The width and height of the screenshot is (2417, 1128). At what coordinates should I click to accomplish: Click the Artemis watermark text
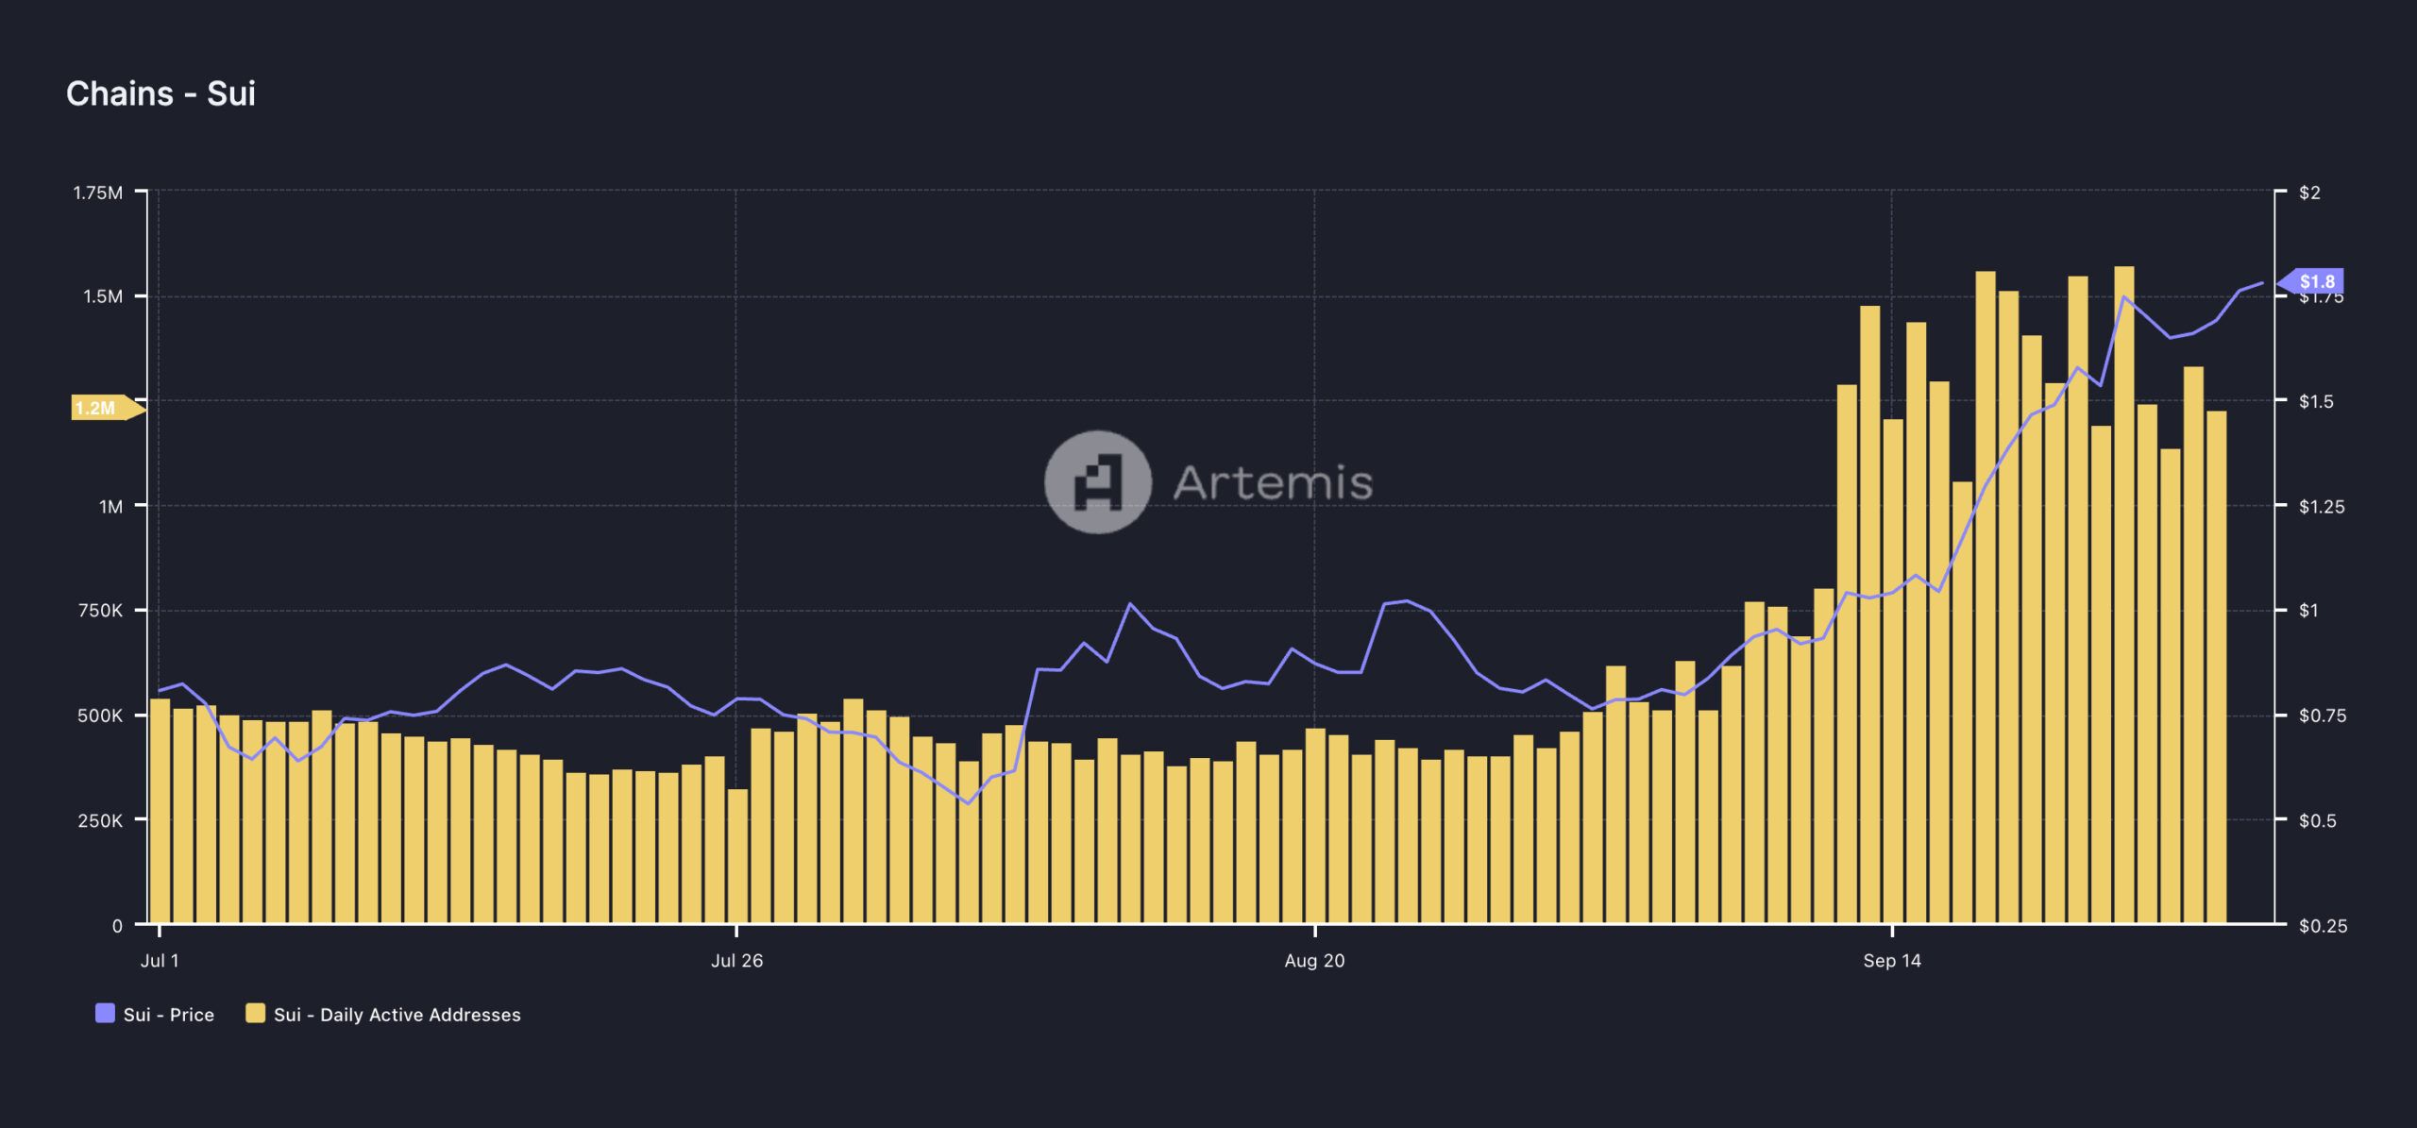point(1272,483)
